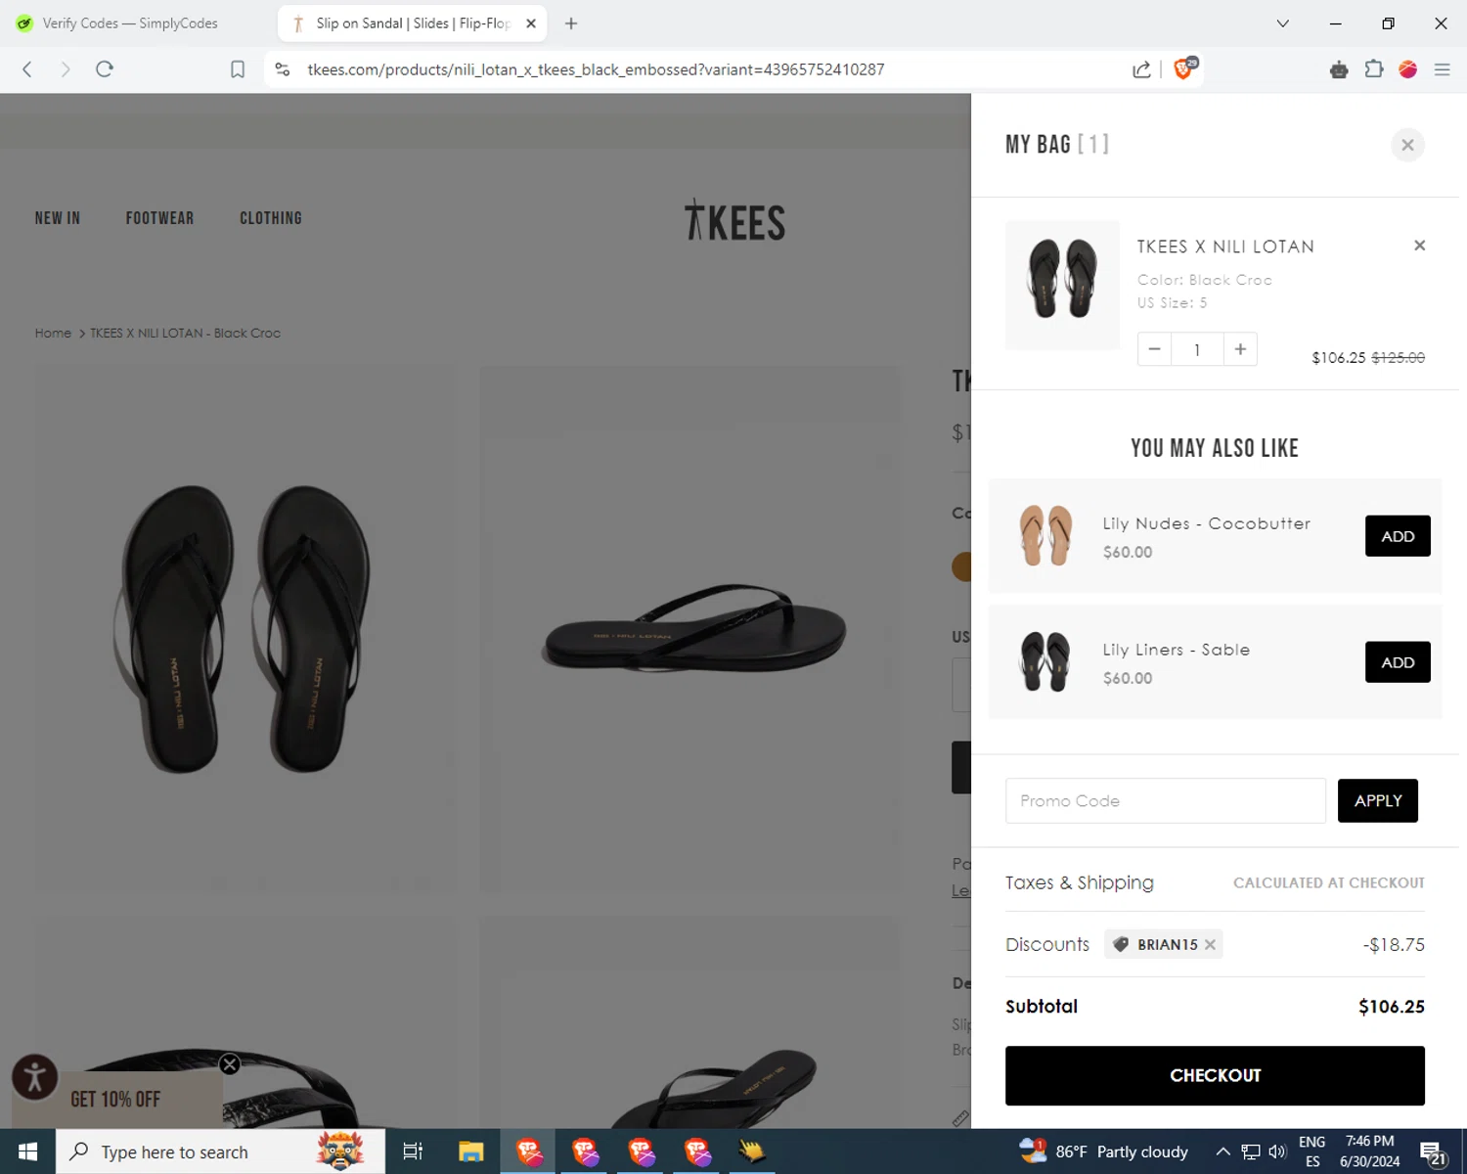Screen dimensions: 1467x1174
Task: Open Lily Nudes Cocobutter product thumbnail
Action: point(1045,535)
